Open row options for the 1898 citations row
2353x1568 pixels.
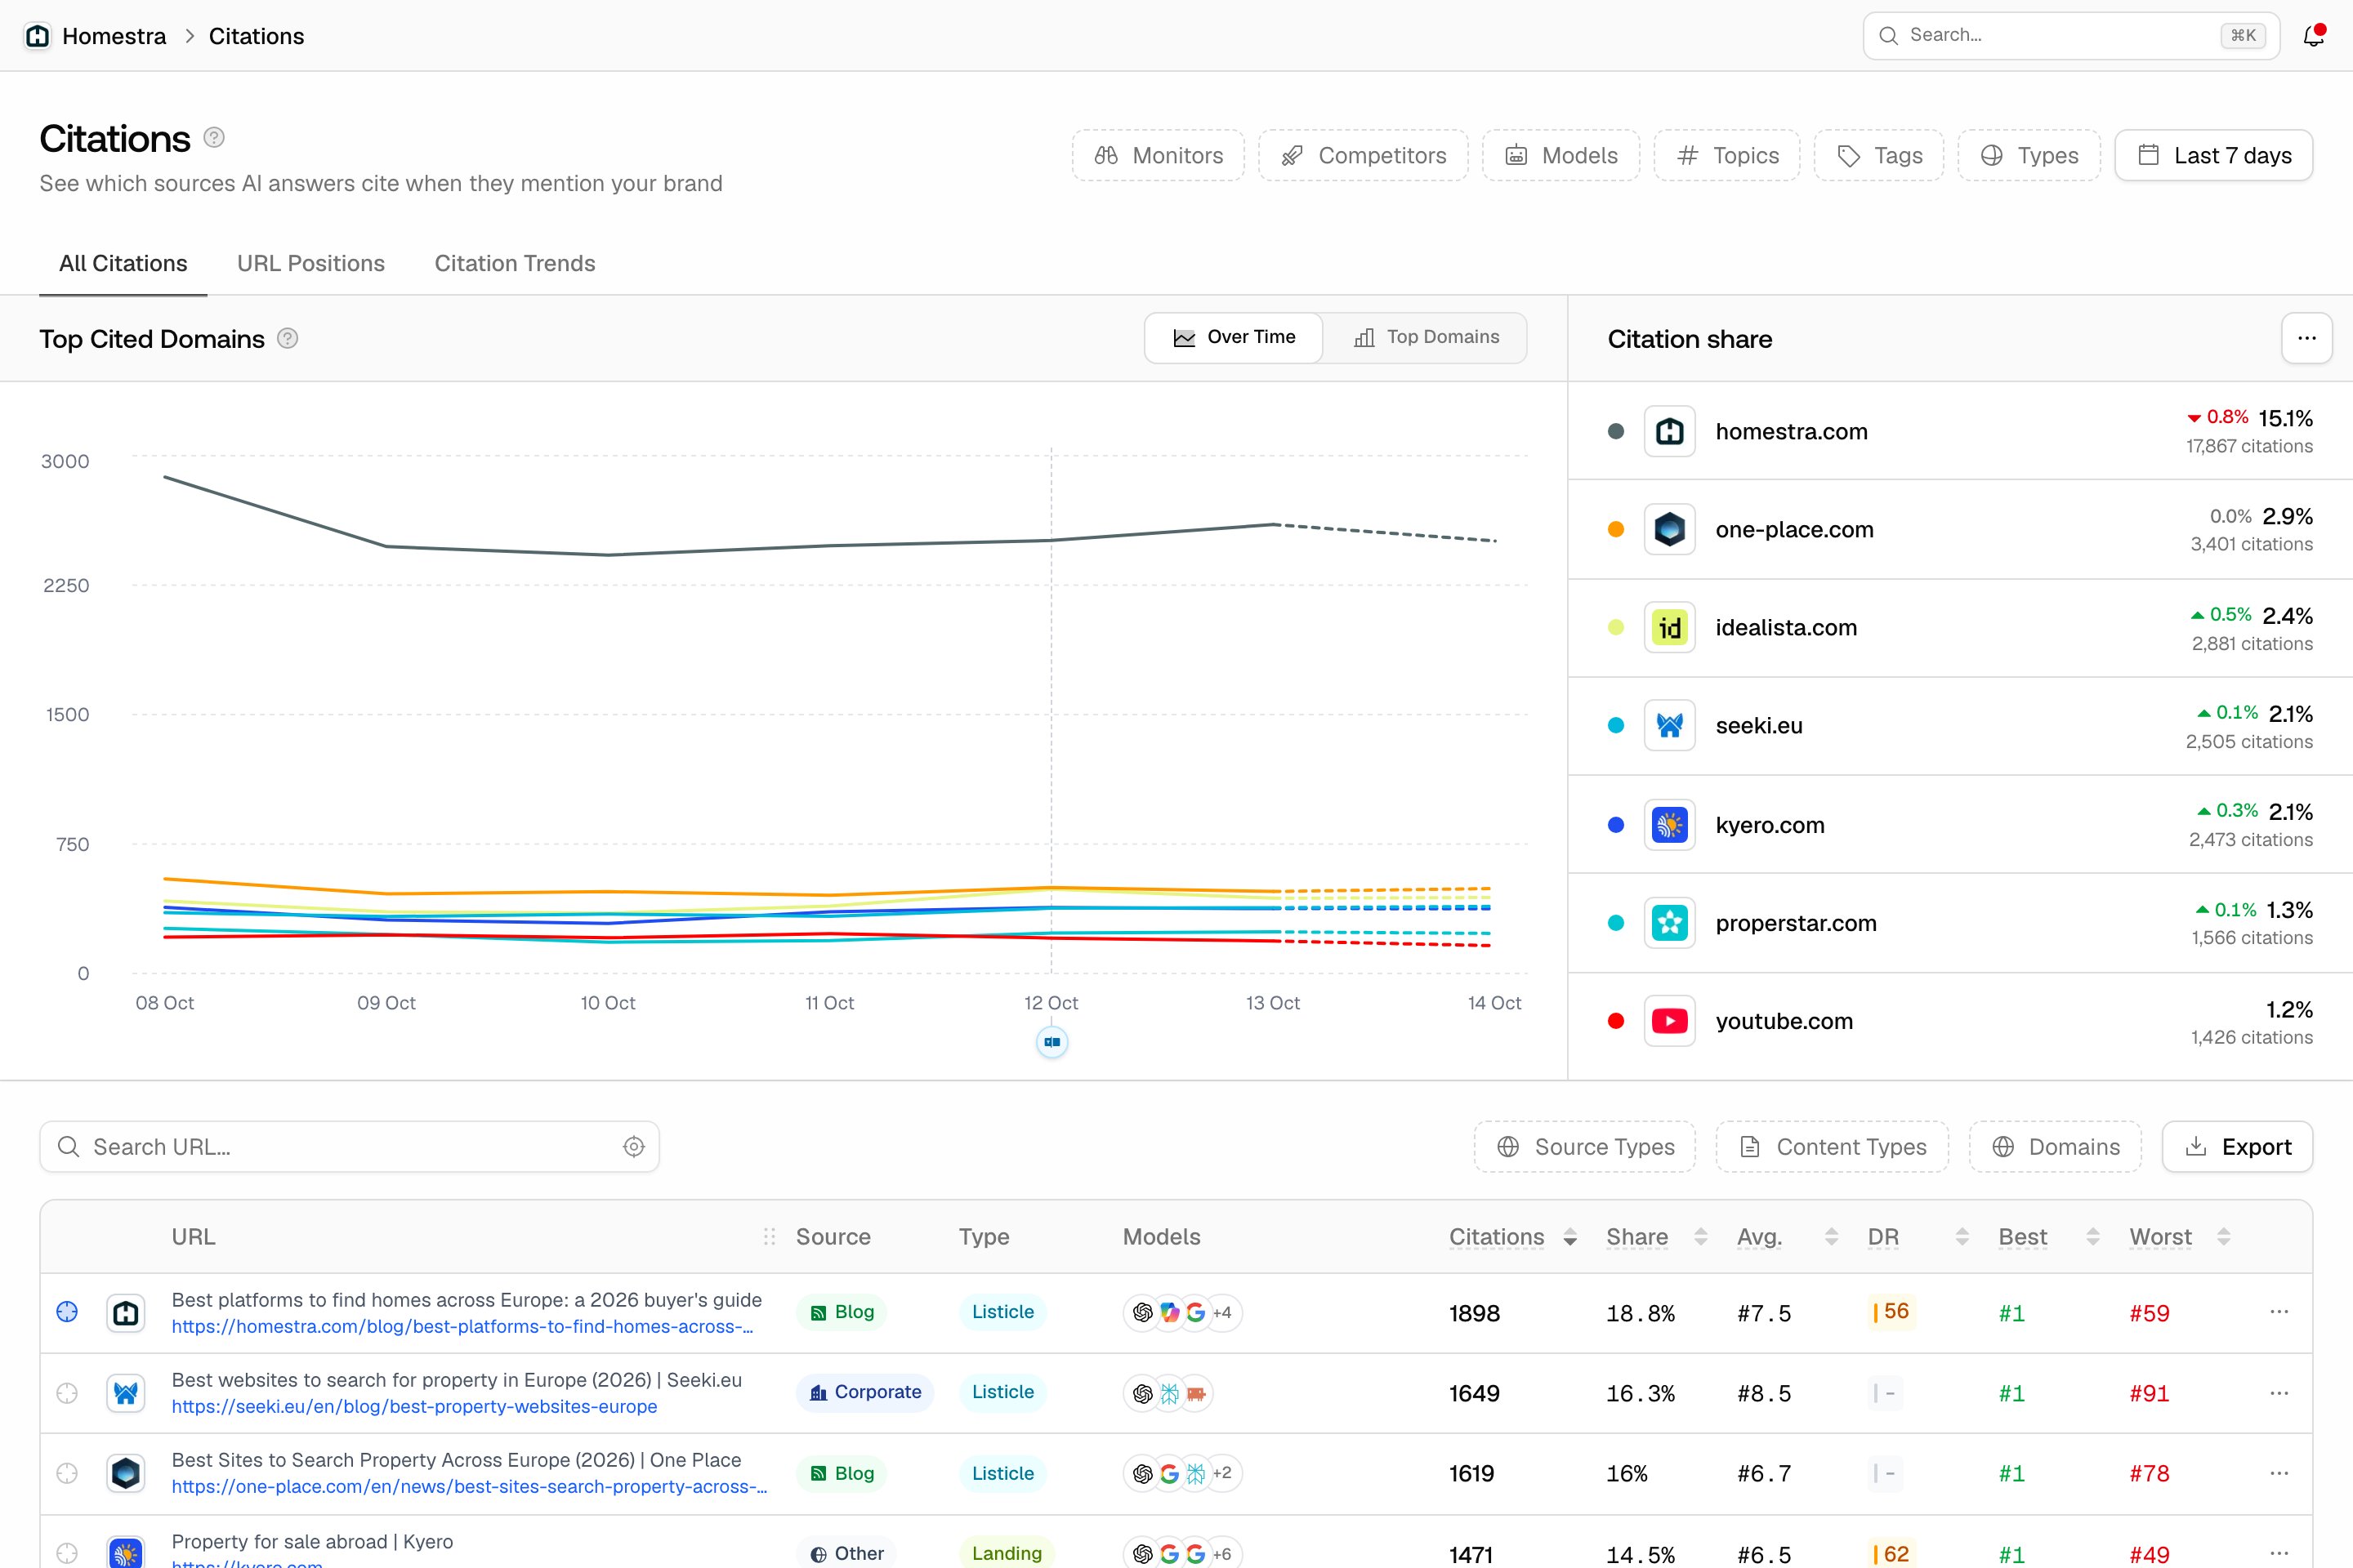pyautogui.click(x=2279, y=1312)
